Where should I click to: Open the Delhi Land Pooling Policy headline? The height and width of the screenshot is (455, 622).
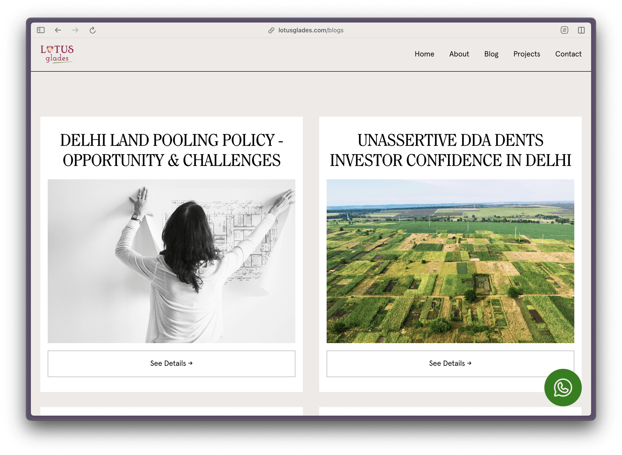171,150
